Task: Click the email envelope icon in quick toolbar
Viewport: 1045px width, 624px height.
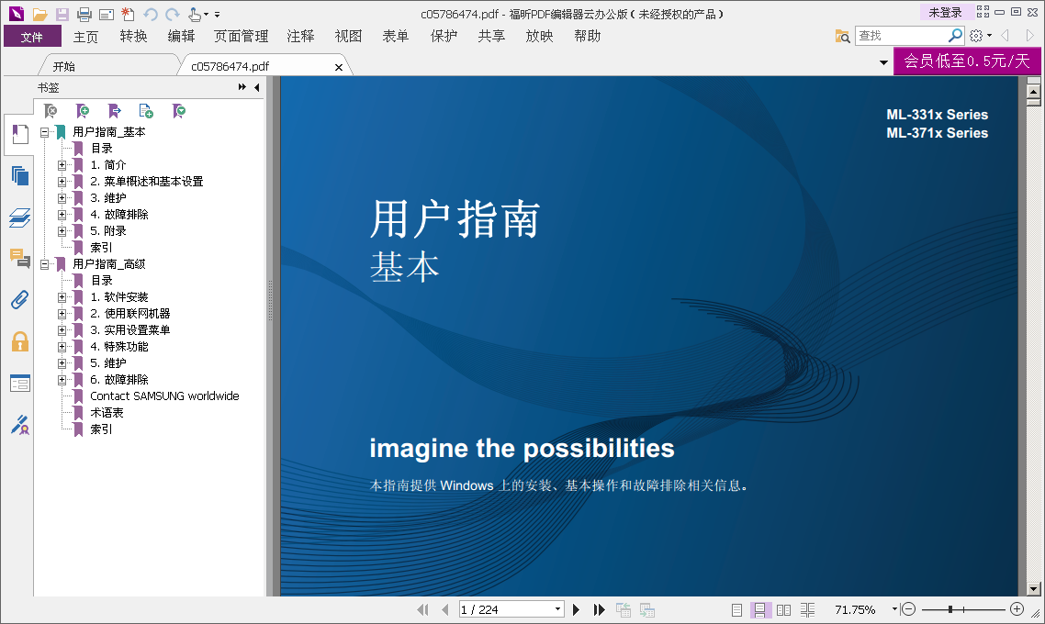Action: (106, 14)
